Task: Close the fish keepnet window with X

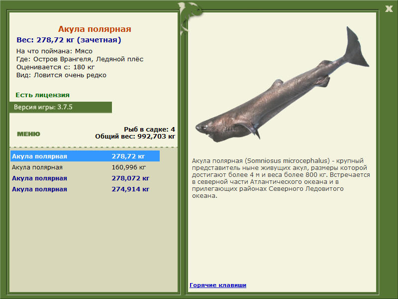Action: (389, 9)
